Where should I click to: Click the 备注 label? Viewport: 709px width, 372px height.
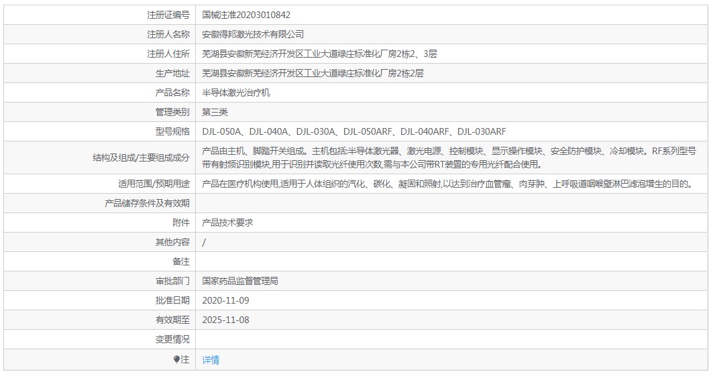(181, 261)
